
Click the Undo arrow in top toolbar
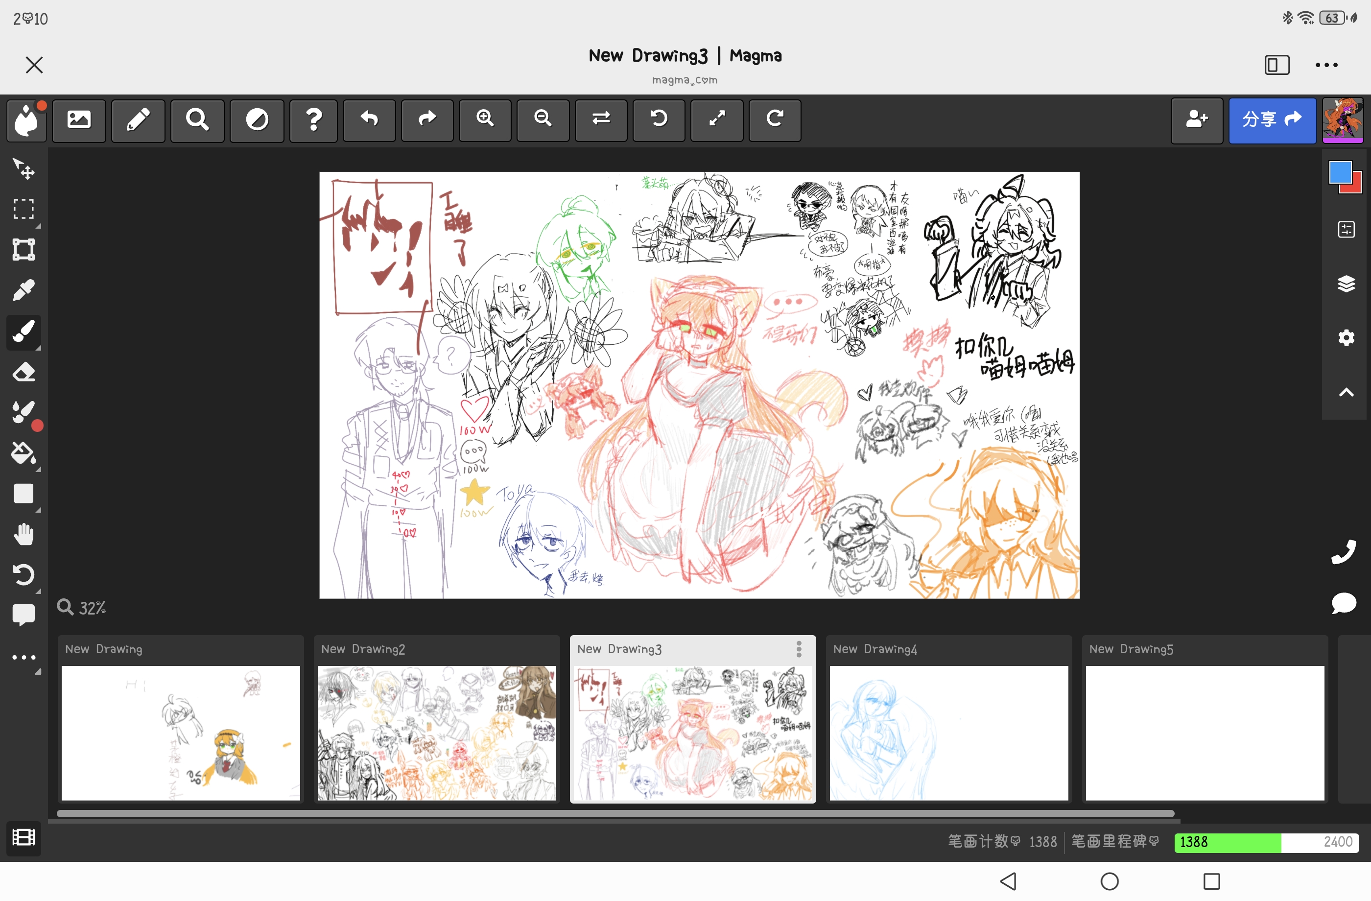(369, 119)
